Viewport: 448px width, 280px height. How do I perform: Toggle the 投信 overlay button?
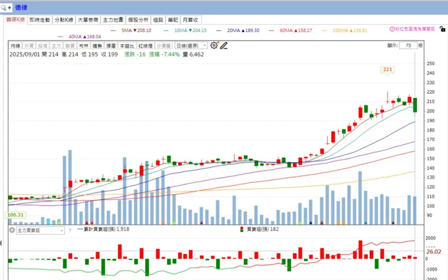[x=42, y=46]
